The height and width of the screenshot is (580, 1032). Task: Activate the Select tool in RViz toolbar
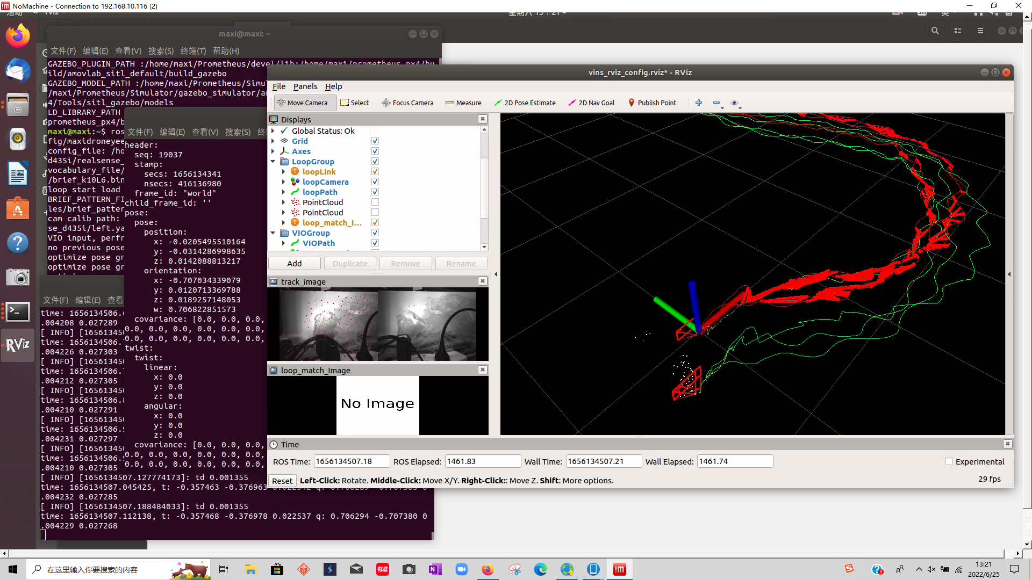tap(355, 103)
